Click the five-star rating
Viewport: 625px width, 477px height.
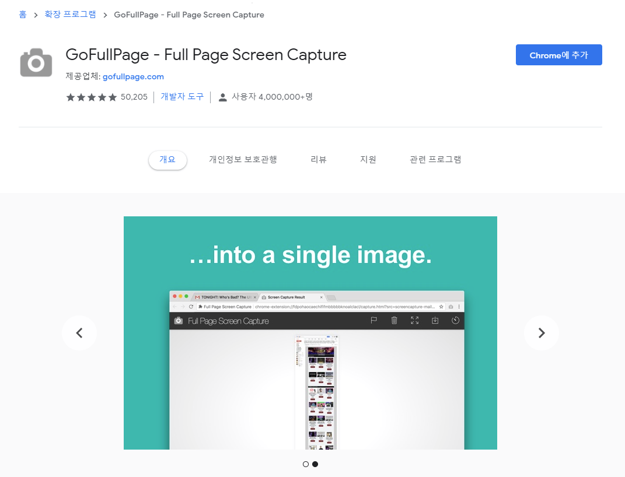91,97
